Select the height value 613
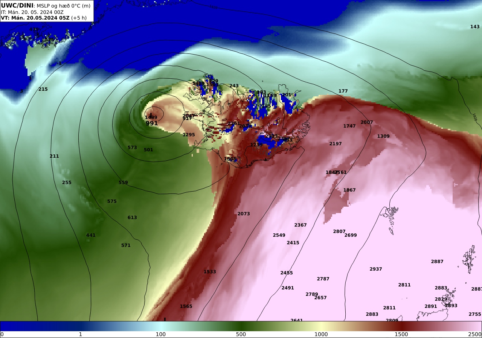482x338 pixels. click(x=132, y=218)
